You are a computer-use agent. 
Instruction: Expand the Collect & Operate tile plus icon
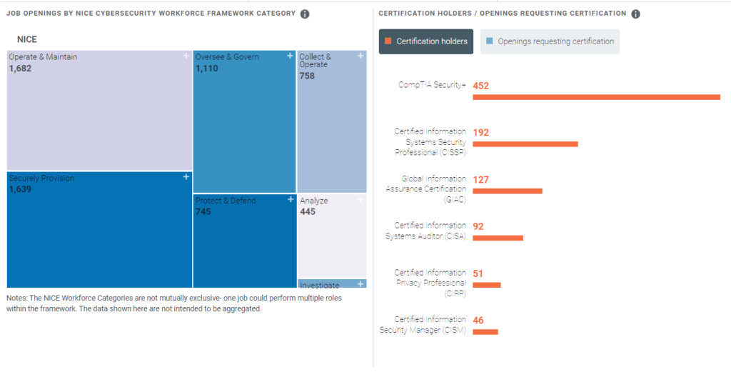361,56
